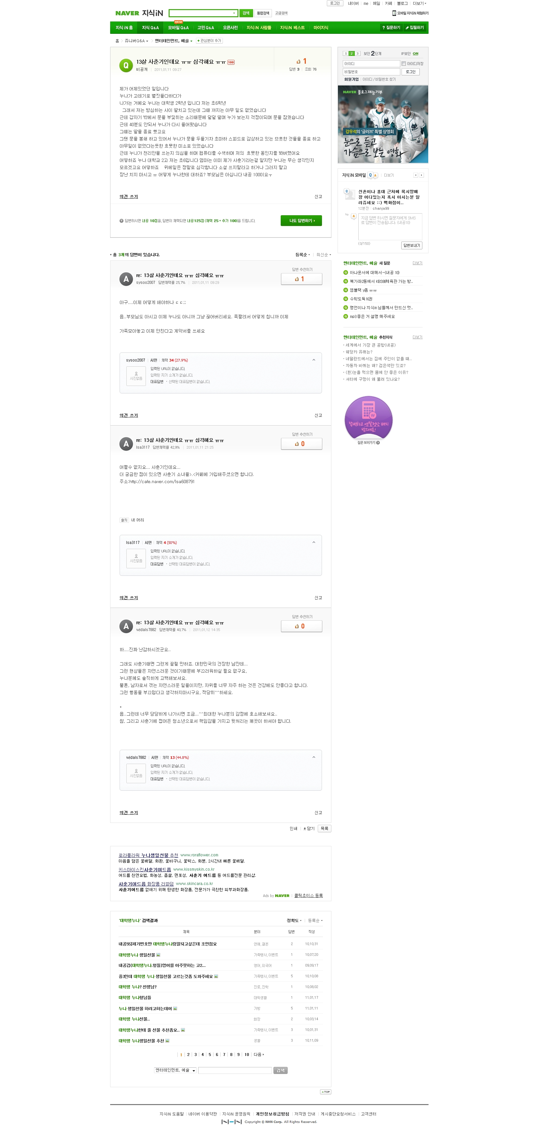Image resolution: width=539 pixels, height=1134 pixels.
Task: Open the 오픈사전 tab
Action: (230, 28)
